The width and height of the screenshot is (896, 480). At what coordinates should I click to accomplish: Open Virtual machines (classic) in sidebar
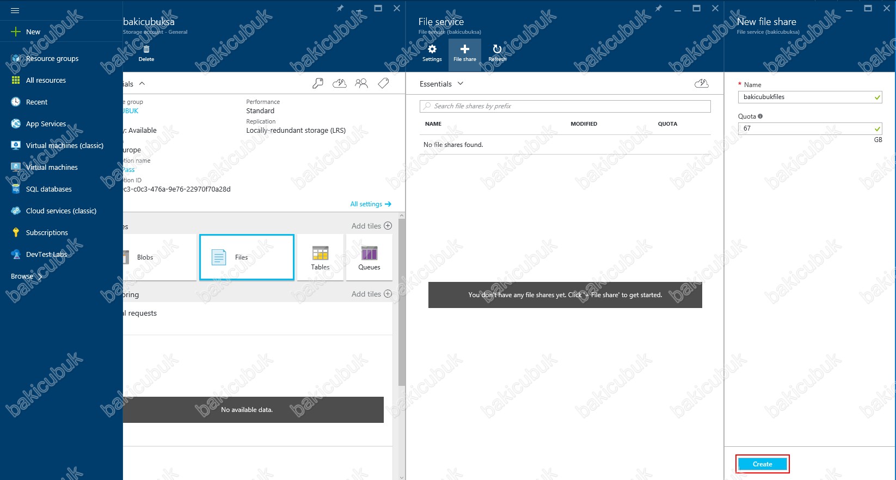coord(64,145)
